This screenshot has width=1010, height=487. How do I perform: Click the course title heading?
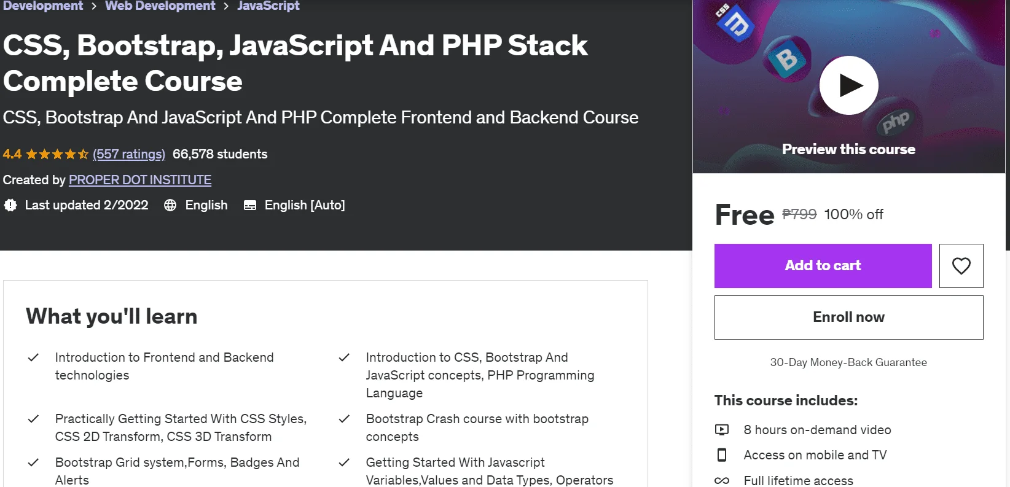click(x=296, y=63)
